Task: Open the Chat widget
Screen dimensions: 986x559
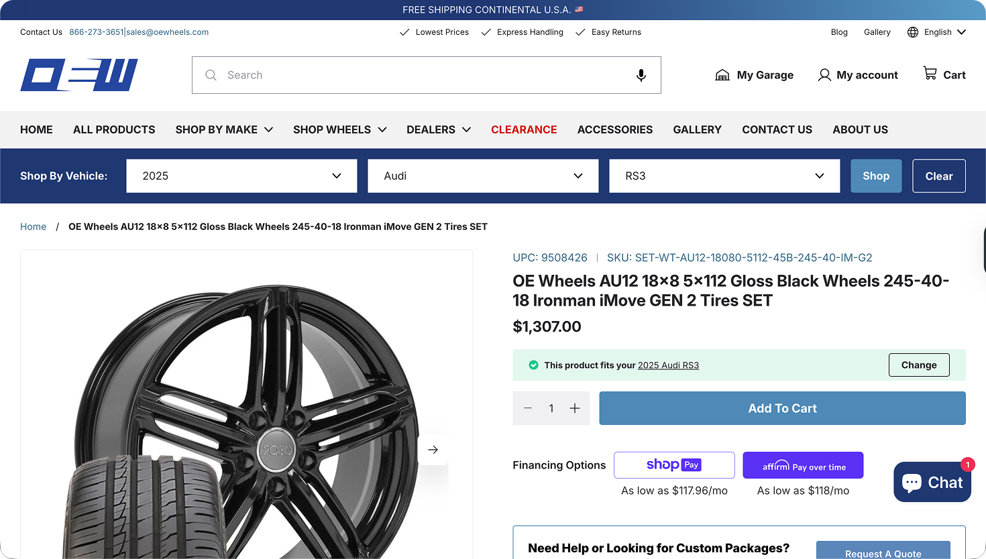Action: 932,482
